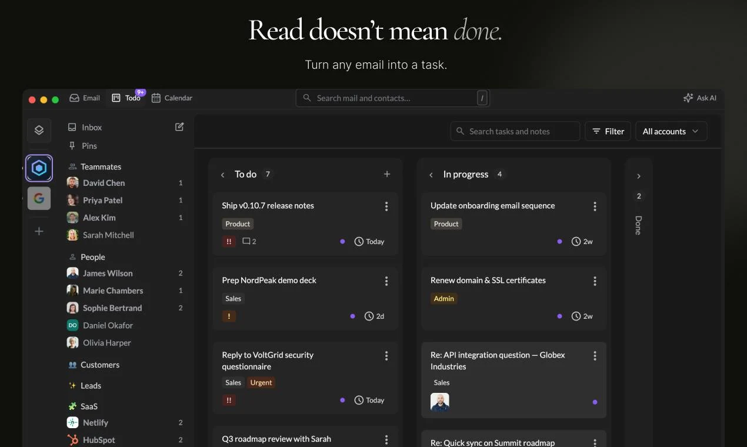
Task: Open options menu for Ship v0.10.7 release notes
Action: coord(386,206)
